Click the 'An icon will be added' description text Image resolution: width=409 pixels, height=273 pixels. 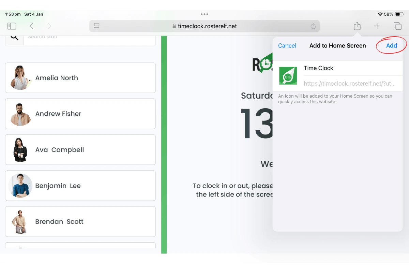[335, 99]
